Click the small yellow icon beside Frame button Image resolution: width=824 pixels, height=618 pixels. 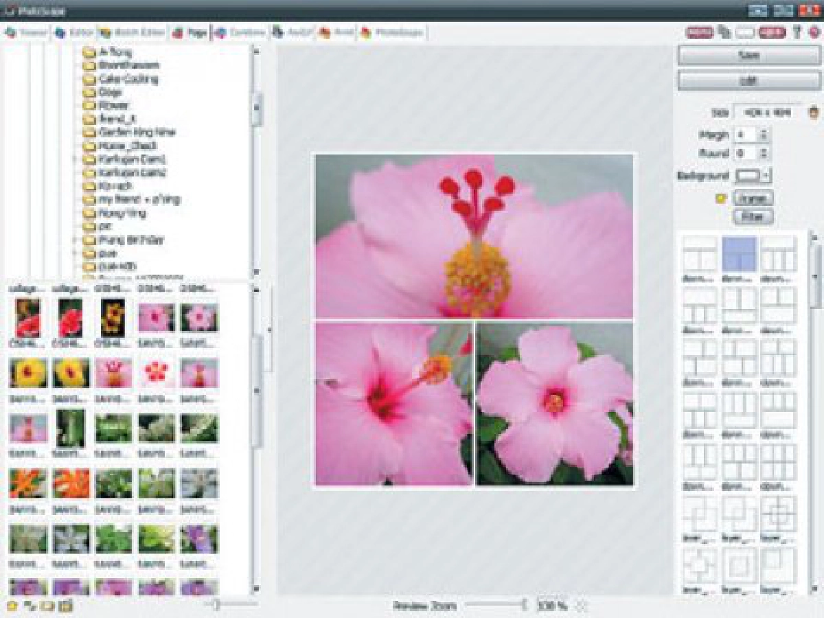[x=721, y=199]
